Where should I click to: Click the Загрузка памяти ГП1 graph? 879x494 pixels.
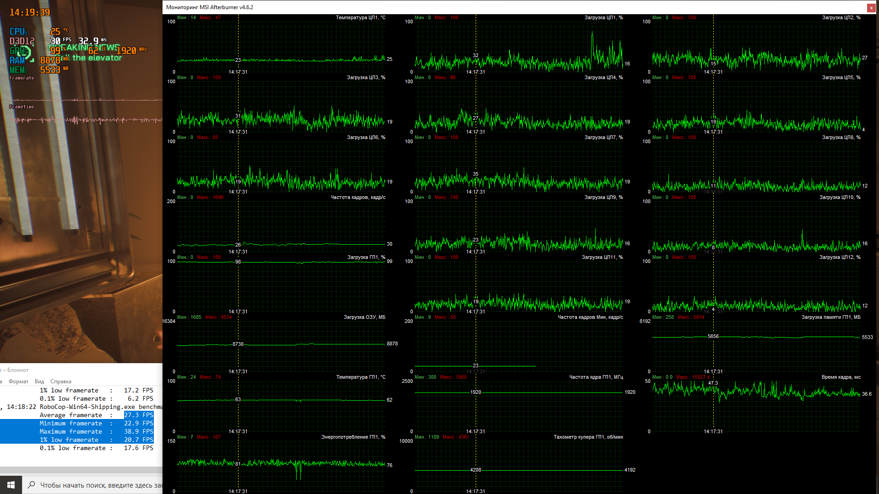(x=756, y=346)
